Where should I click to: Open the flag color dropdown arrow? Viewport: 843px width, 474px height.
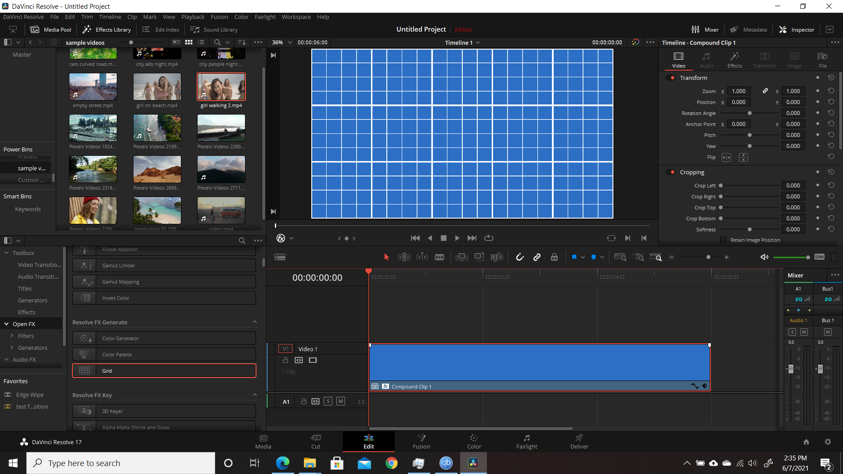583,257
